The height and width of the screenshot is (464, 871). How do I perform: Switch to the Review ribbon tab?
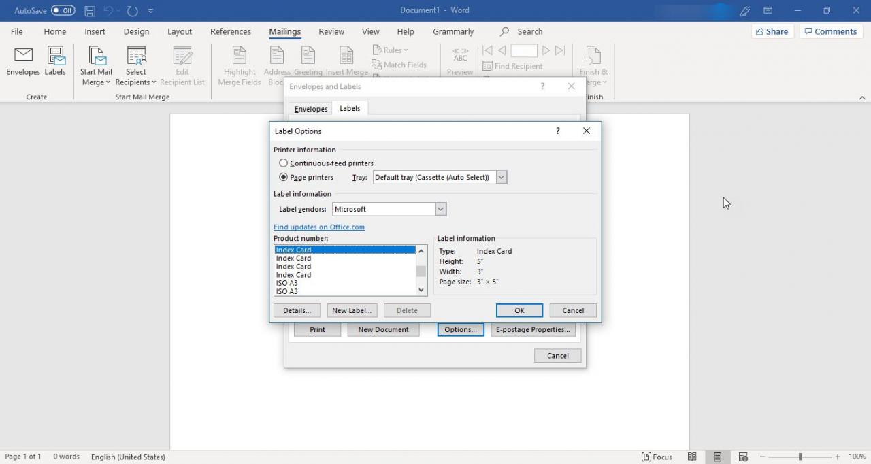pyautogui.click(x=331, y=31)
